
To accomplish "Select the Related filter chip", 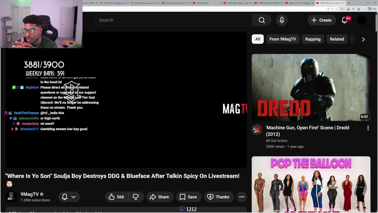I will click(337, 39).
